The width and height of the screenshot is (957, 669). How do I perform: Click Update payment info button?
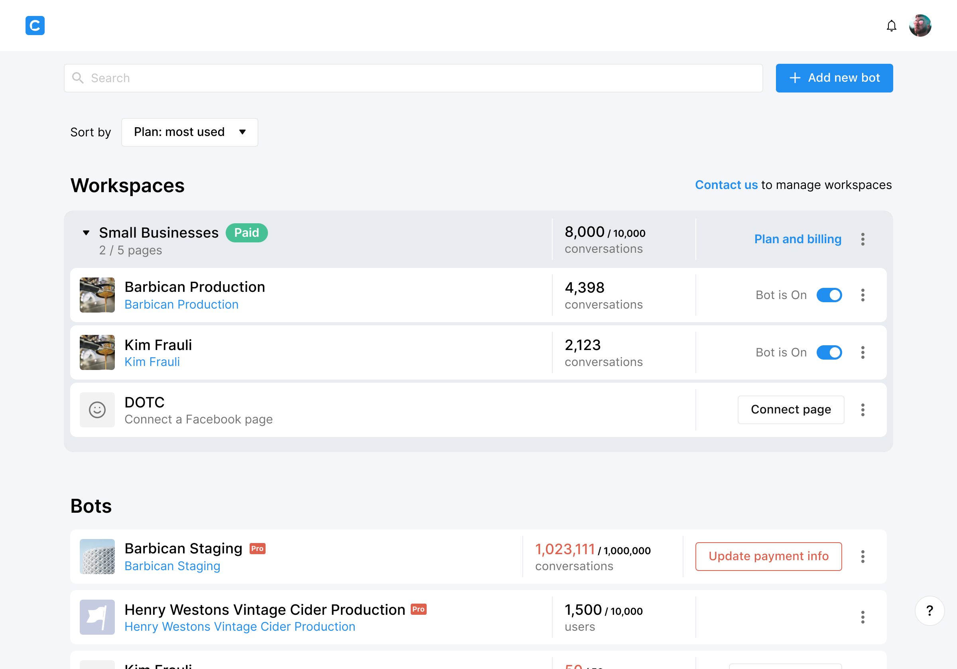click(x=768, y=557)
